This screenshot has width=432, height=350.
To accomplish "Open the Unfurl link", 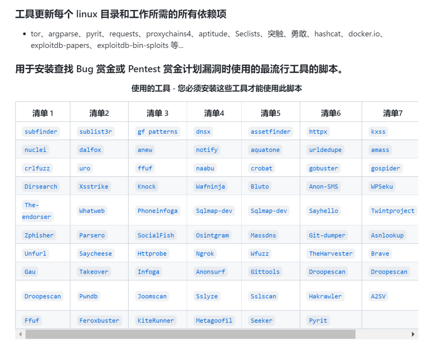I will tap(35, 253).
